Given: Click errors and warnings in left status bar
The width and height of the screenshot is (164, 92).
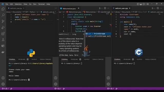Looking at the screenshot, I should pyautogui.click(x=5, y=89).
